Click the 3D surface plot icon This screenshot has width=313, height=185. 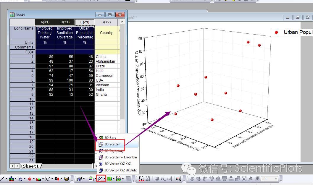(91, 179)
